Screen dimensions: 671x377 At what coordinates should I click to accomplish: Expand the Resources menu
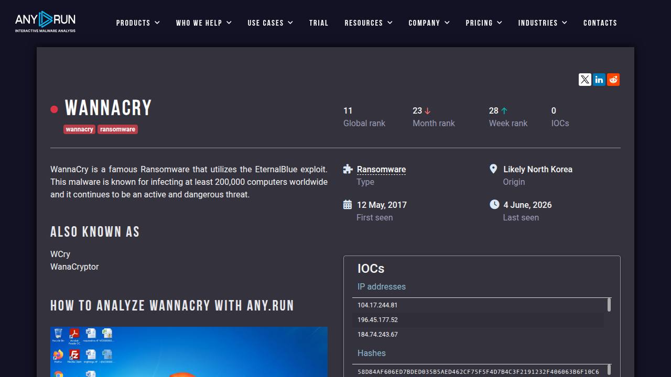pos(369,23)
